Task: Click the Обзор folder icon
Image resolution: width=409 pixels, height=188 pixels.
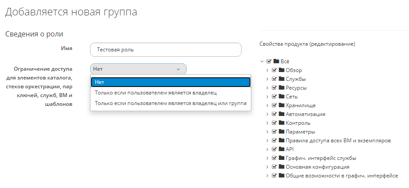Action: tap(282, 70)
